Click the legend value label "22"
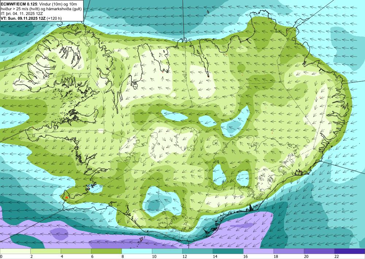This screenshot has width=365, height=259. tap(337, 257)
